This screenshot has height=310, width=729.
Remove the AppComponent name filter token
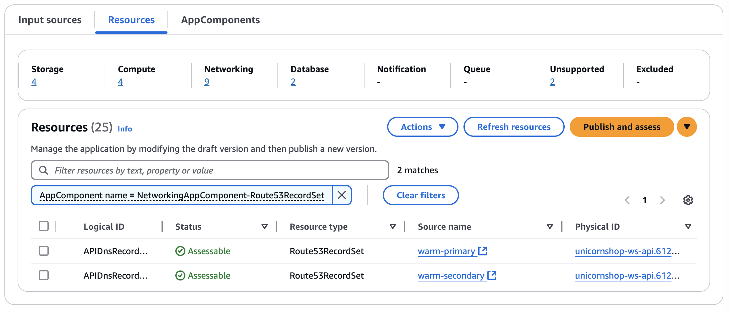pos(342,195)
